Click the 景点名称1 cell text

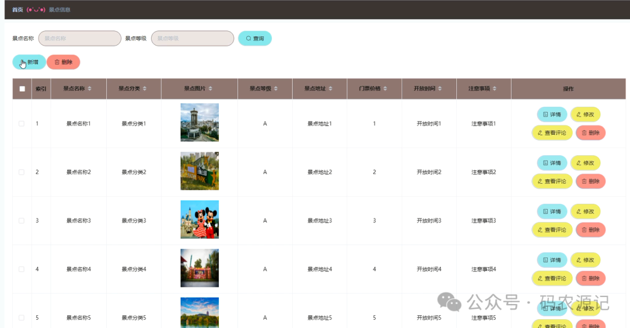pyautogui.click(x=78, y=124)
